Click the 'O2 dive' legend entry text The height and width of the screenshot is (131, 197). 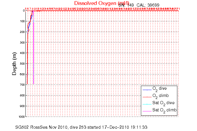[x=160, y=89]
